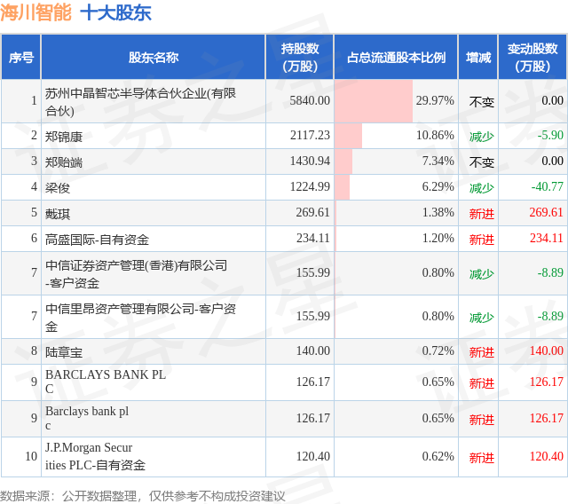Click the 持股数(万股) column header

[300, 57]
